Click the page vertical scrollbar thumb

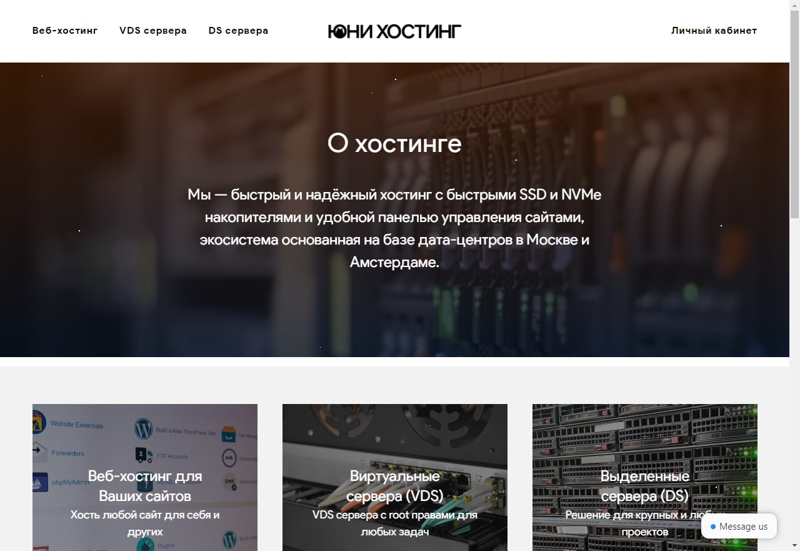pos(794,113)
